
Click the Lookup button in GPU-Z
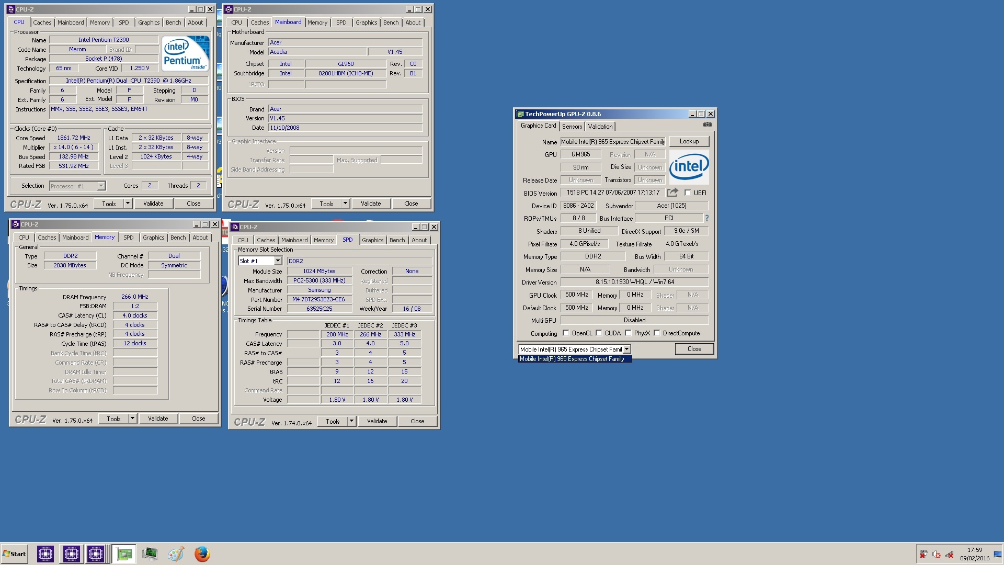(x=689, y=141)
